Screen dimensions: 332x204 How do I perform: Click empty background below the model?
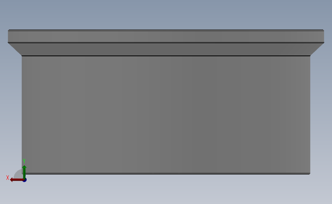point(166,189)
